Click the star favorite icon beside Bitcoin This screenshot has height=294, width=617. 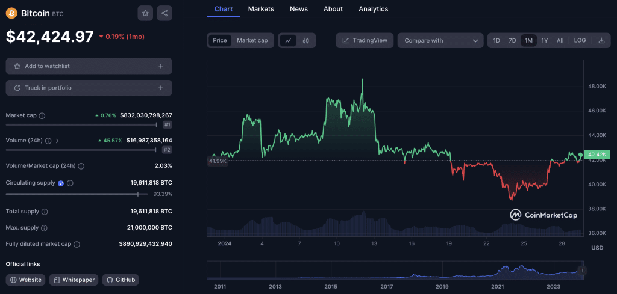[x=145, y=13]
